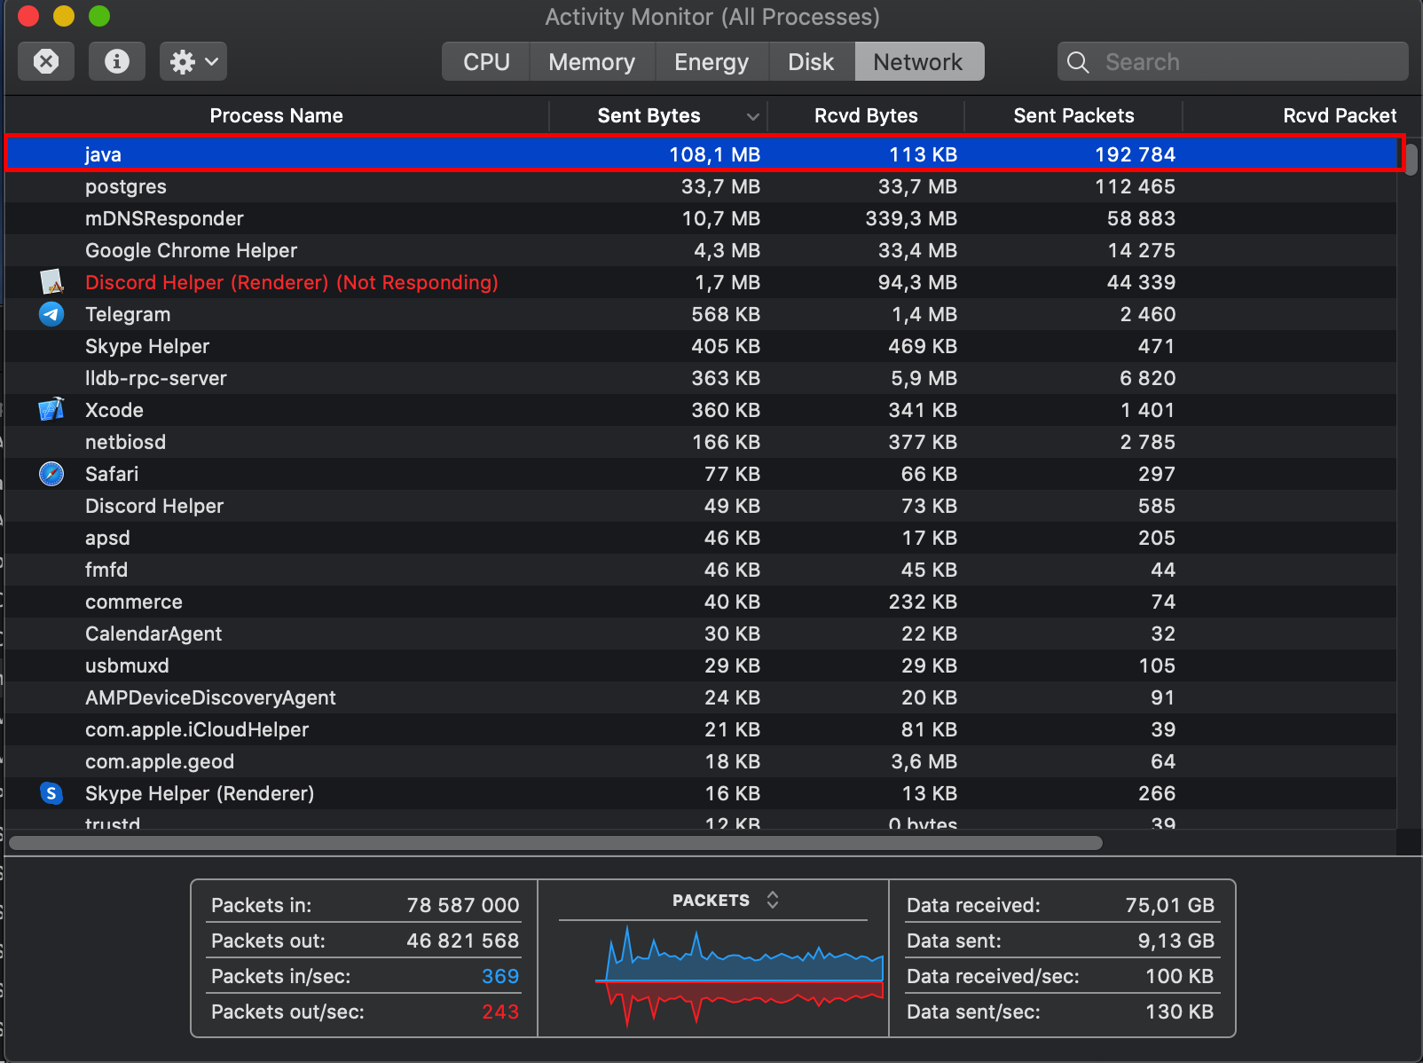Click the Packets in/sec value 369
The width and height of the screenshot is (1423, 1063).
pyautogui.click(x=500, y=976)
